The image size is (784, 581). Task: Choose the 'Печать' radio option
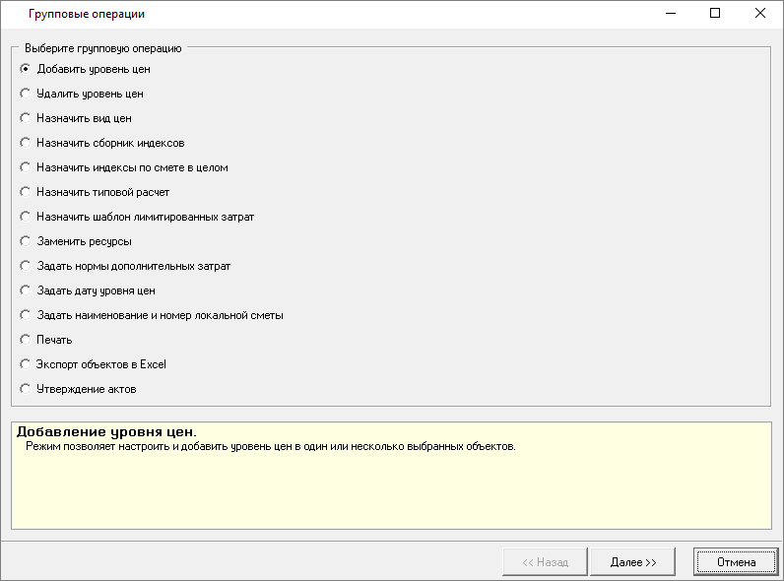click(26, 340)
